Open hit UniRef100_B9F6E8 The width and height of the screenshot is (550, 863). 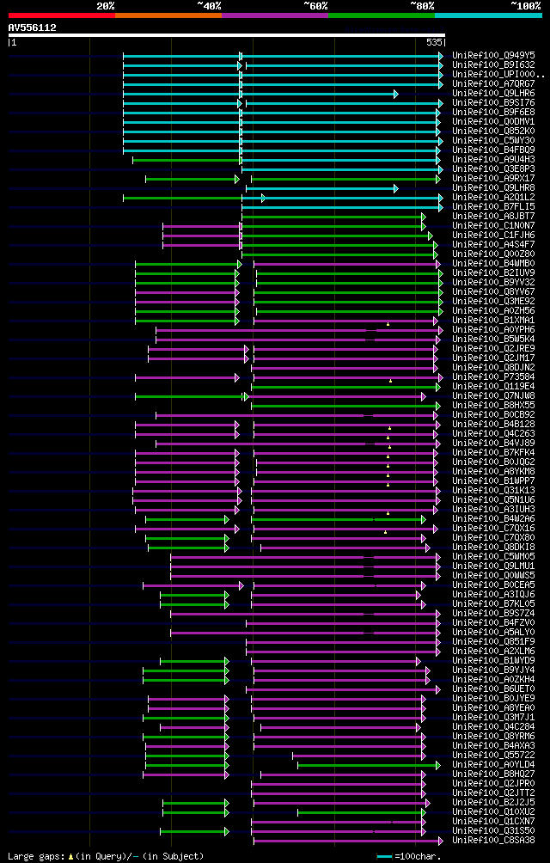tap(493, 113)
